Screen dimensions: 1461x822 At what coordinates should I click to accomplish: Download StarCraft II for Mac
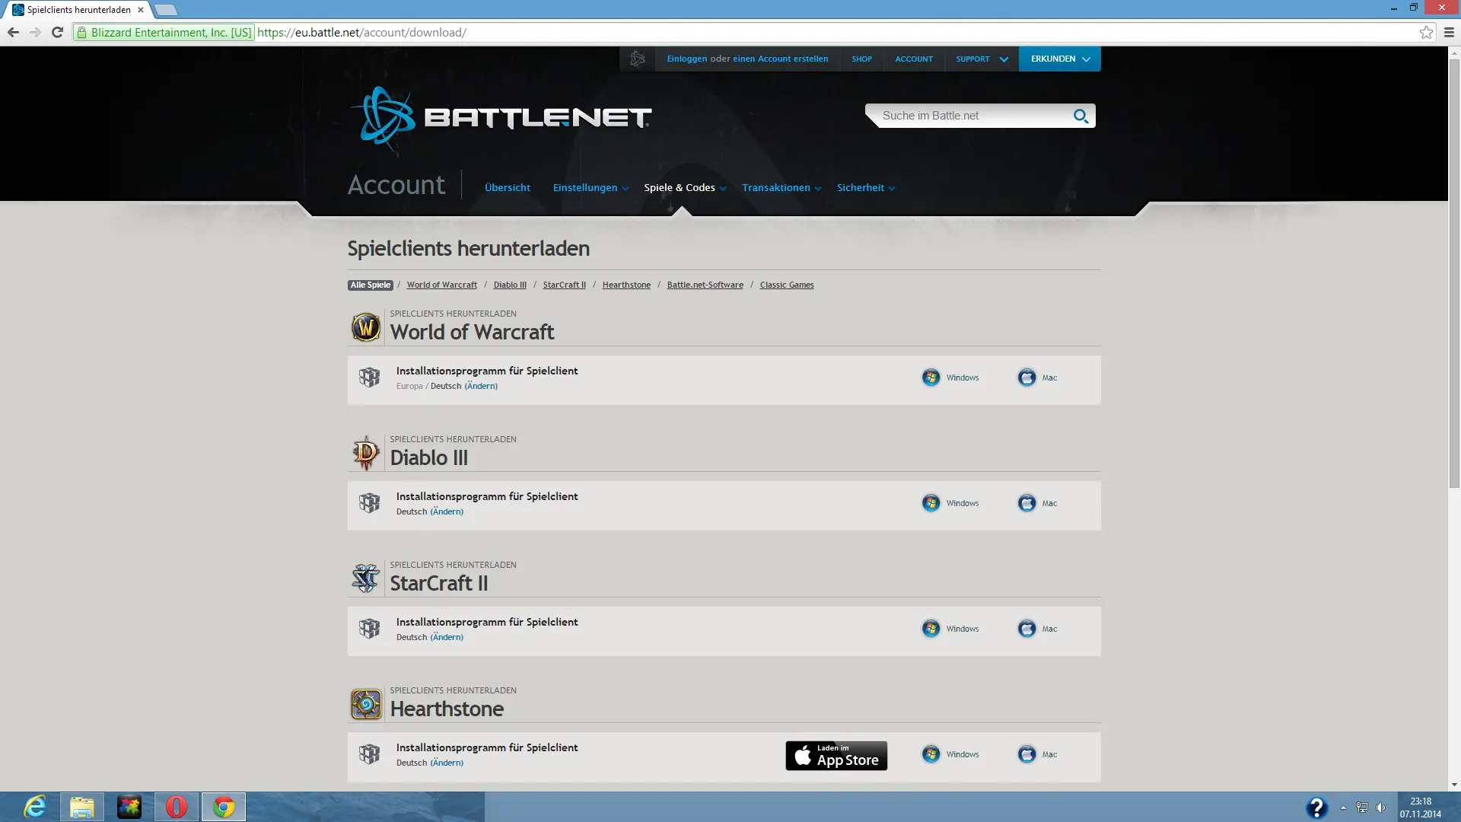[1038, 629]
